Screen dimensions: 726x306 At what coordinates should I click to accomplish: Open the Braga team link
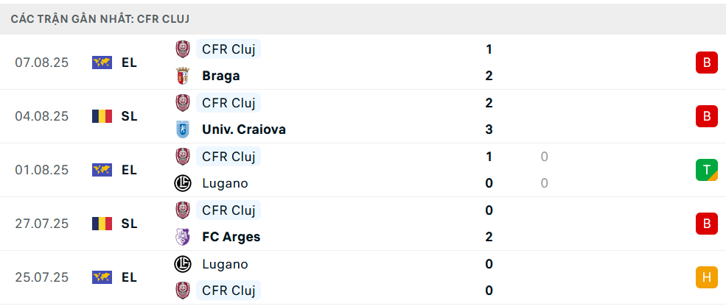pos(220,76)
